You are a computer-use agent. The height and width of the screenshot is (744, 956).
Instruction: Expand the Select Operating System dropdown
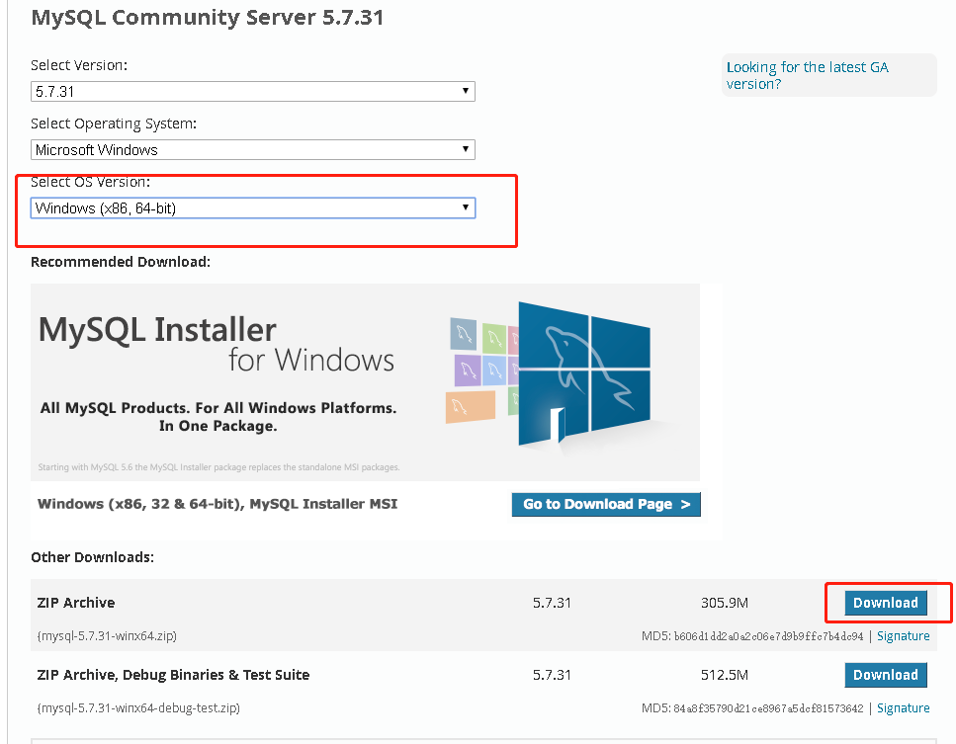pyautogui.click(x=252, y=150)
